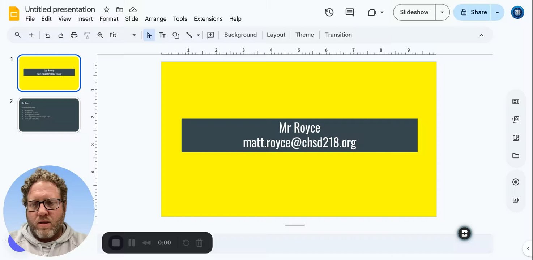Image resolution: width=533 pixels, height=260 pixels.
Task: Expand the Slideshow options arrow
Action: [442, 12]
